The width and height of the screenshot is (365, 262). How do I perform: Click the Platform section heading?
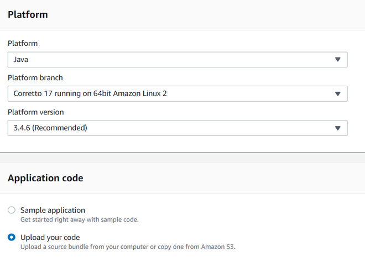click(x=28, y=15)
